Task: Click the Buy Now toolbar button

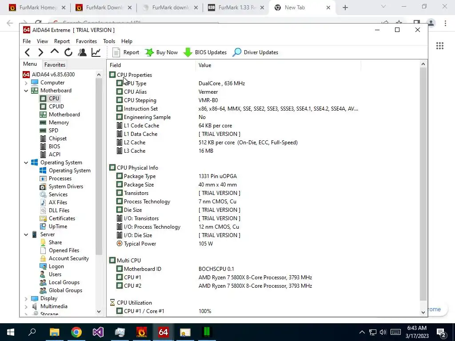Action: coord(161,52)
